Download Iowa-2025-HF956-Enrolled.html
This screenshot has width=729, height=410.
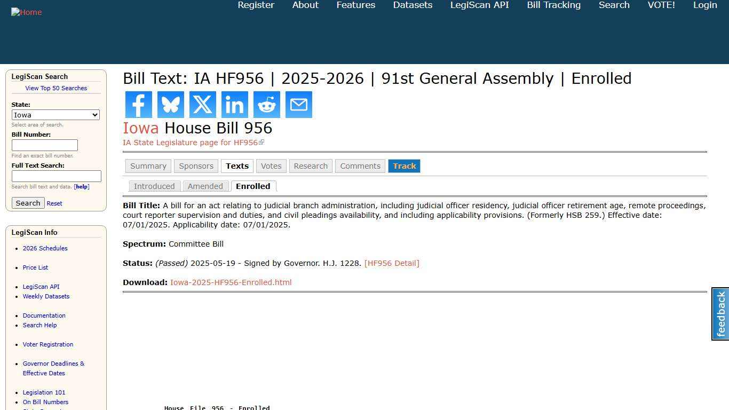231,282
